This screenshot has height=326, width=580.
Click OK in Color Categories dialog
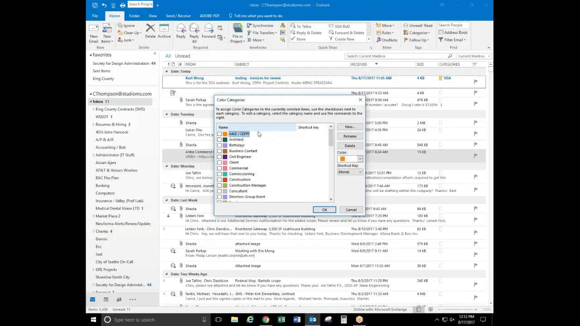[324, 210]
